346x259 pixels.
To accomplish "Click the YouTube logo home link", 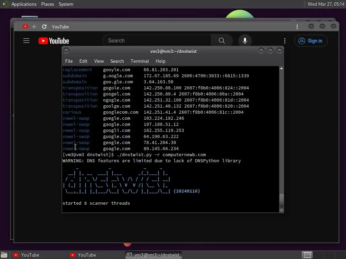I will tap(54, 41).
